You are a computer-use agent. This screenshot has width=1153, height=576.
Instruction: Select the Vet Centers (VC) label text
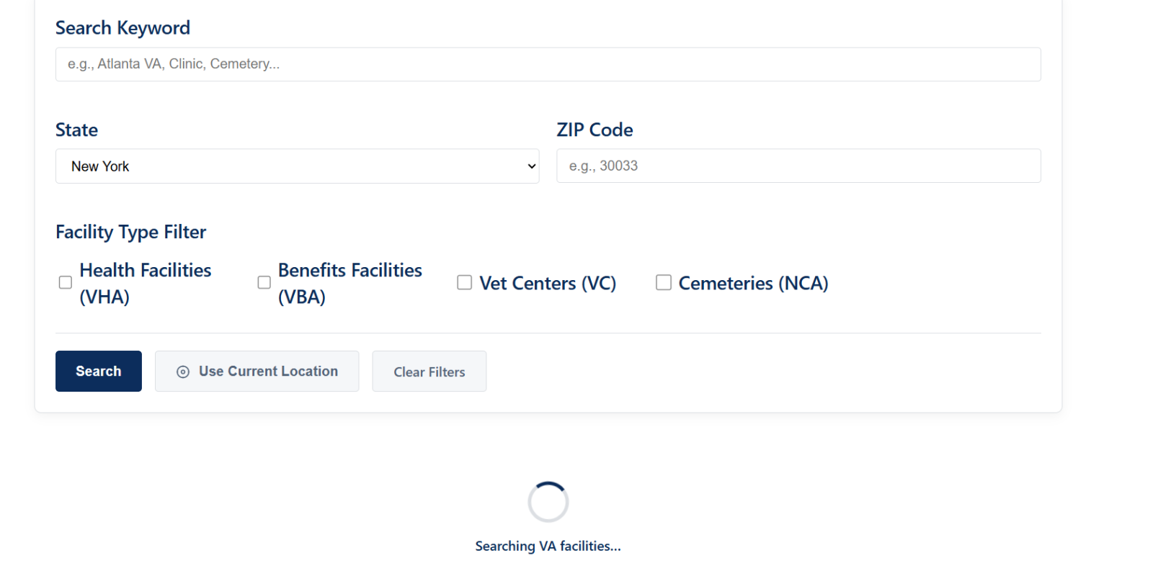[548, 283]
